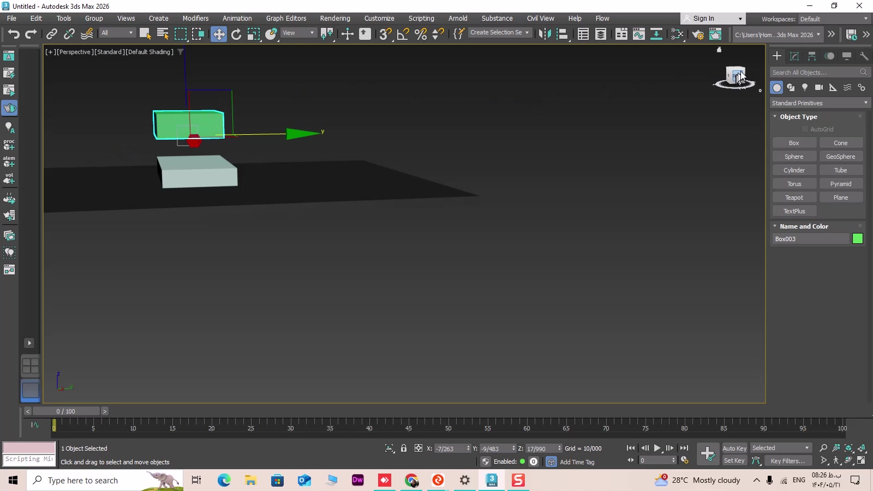Open the Utilities wrench panel
Screen dimensions: 873x491
tap(864, 56)
